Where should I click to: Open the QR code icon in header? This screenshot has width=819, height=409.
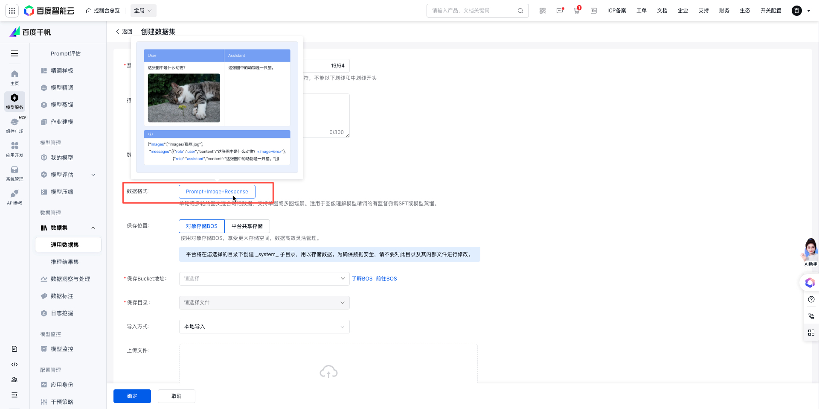[x=543, y=11]
